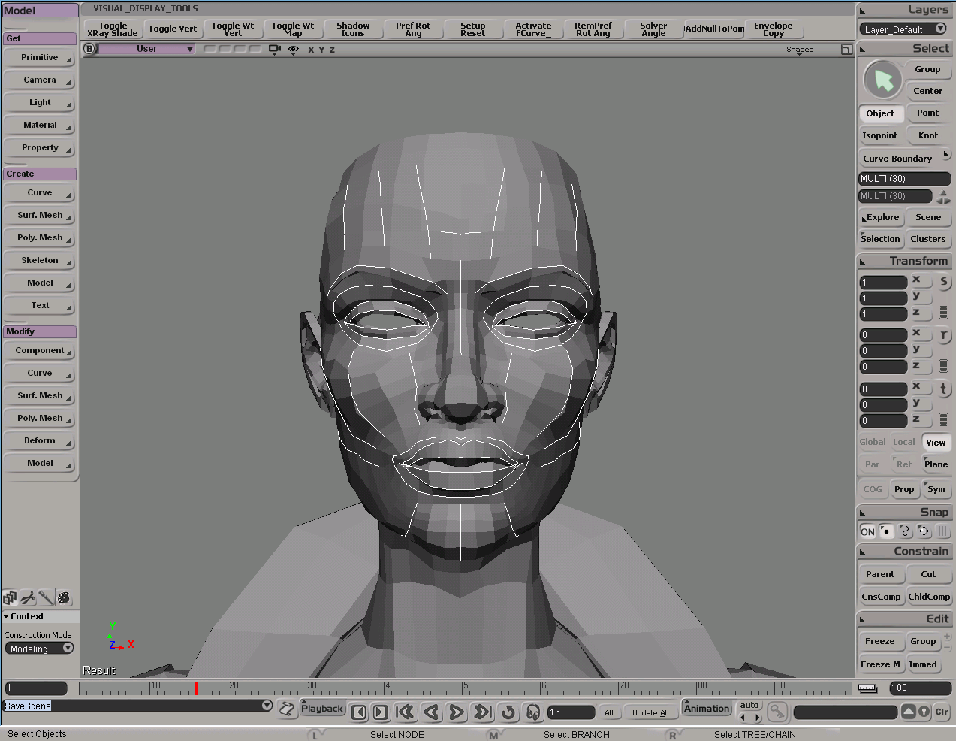Image resolution: width=956 pixels, height=741 pixels.
Task: Click the B memo cam icon in viewport
Action: click(89, 48)
